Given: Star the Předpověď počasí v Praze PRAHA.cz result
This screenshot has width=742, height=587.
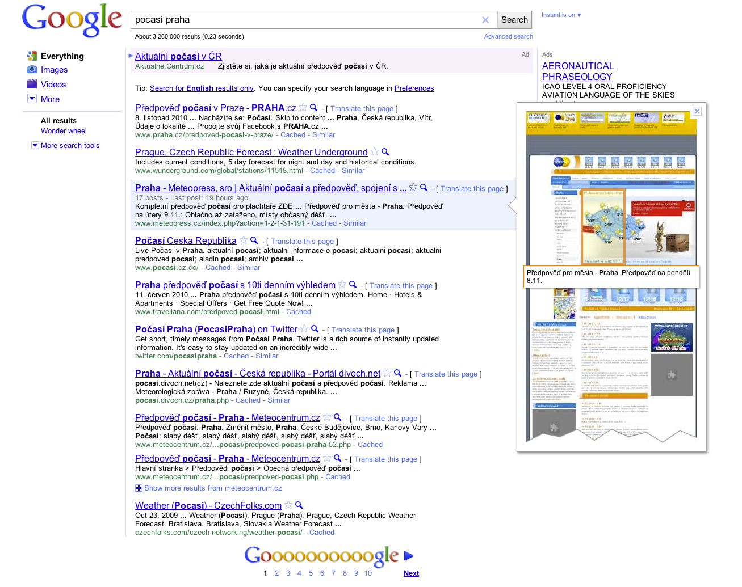Looking at the screenshot, I should [x=303, y=107].
